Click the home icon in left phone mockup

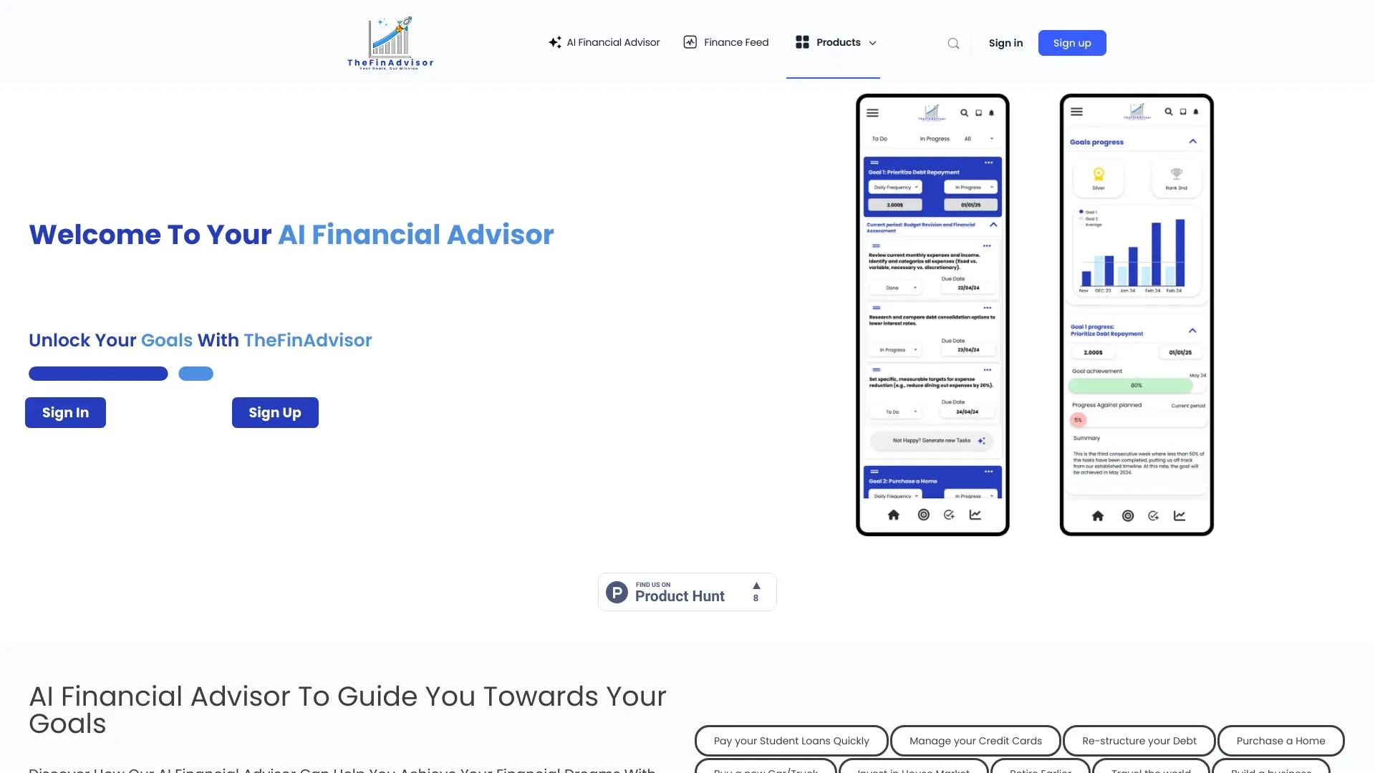(892, 515)
